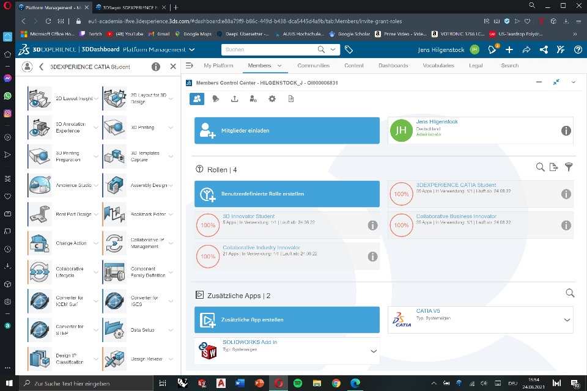This screenshot has width=587, height=391.
Task: Expand the SOLIDWORKS Add In entry
Action: [374, 351]
